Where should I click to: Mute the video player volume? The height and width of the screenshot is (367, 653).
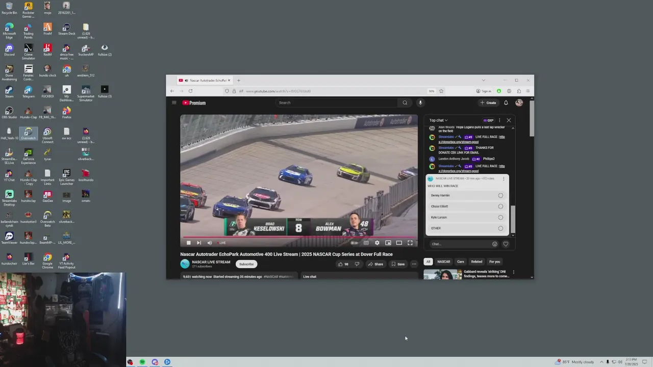[x=209, y=243]
